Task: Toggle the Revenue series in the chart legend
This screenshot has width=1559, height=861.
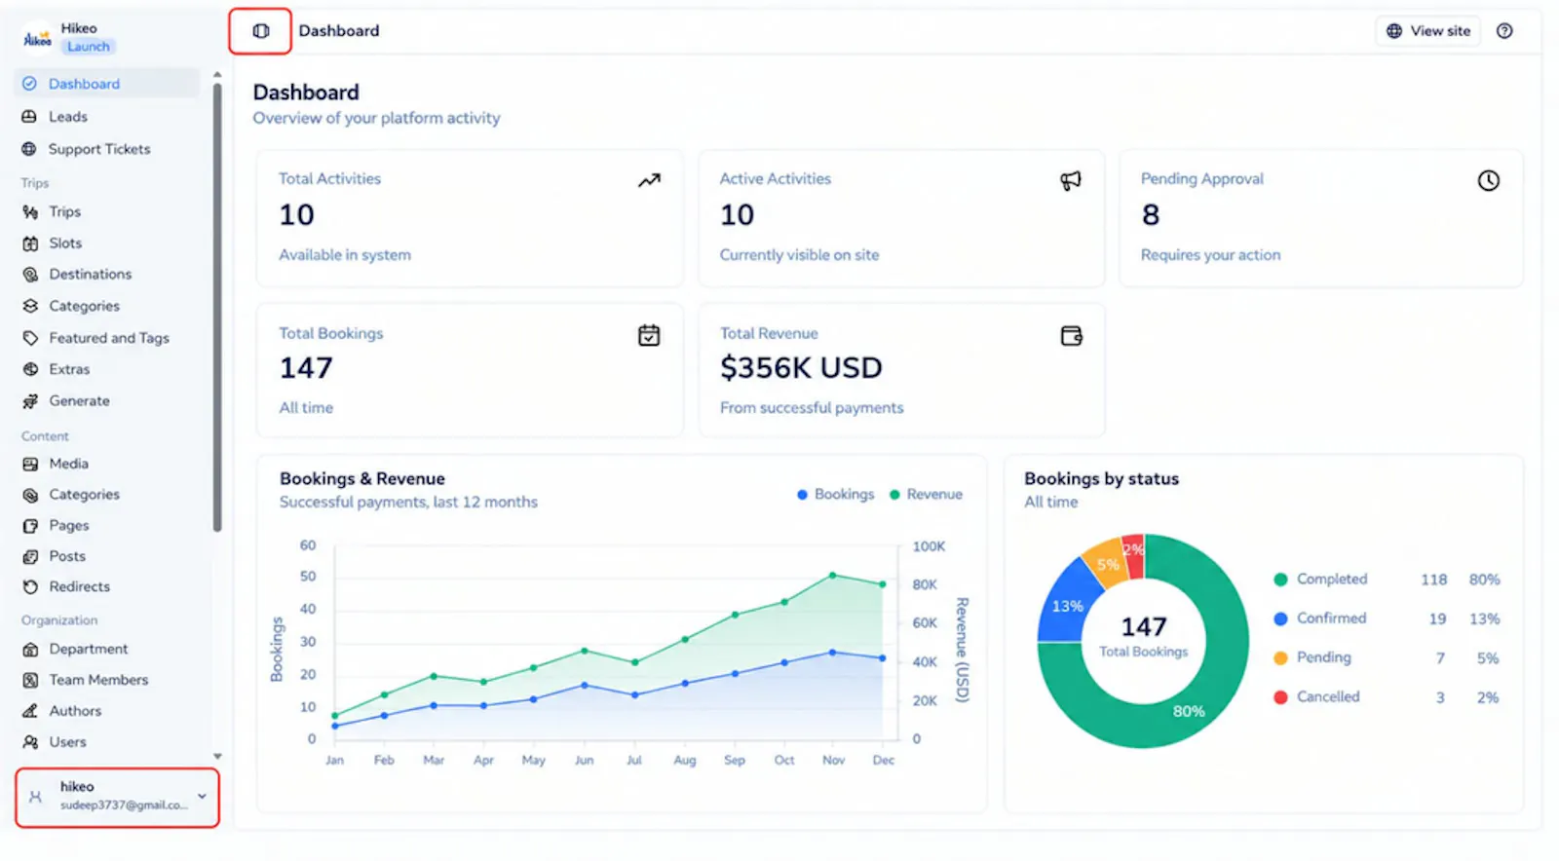Action: (926, 495)
